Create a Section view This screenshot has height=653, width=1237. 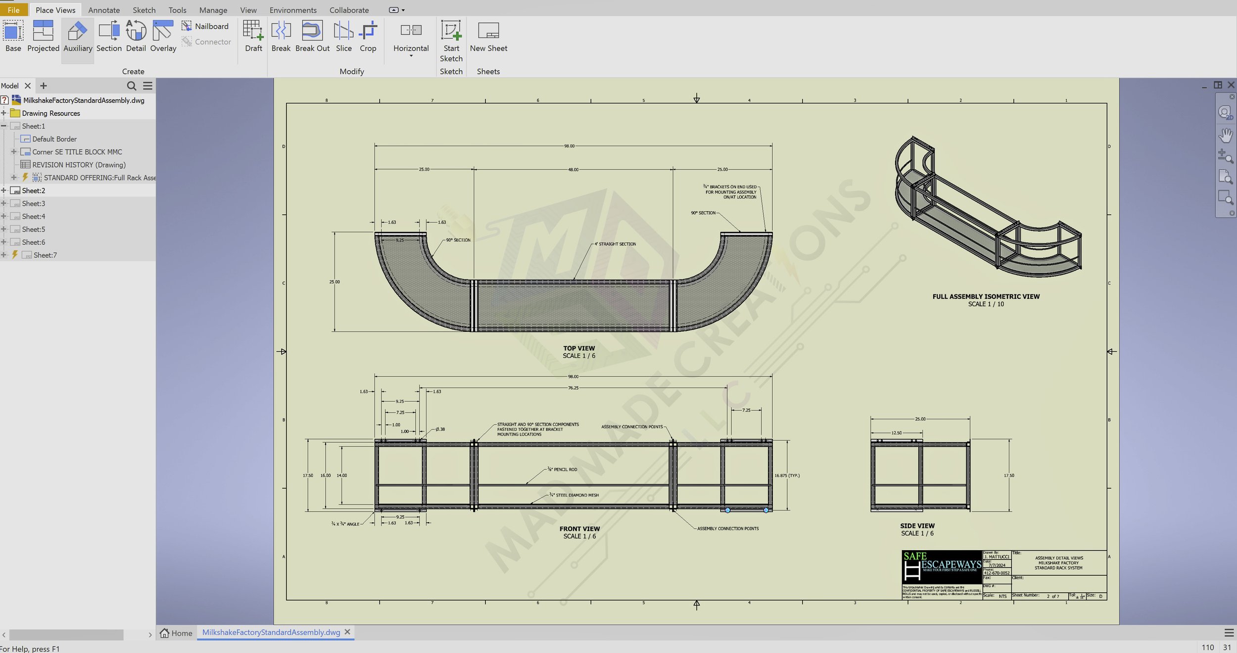click(x=109, y=36)
